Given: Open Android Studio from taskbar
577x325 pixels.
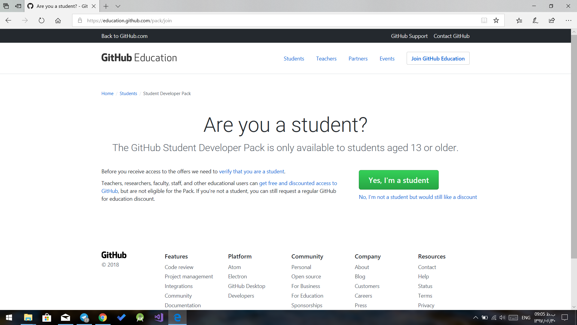Looking at the screenshot, I should pyautogui.click(x=140, y=317).
